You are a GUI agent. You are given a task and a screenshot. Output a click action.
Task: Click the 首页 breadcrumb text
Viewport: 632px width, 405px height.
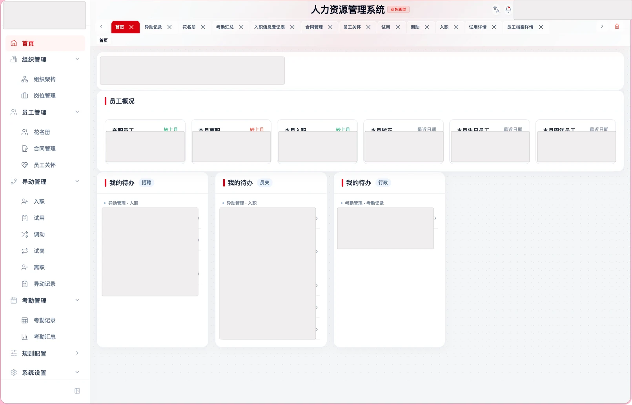pyautogui.click(x=104, y=40)
